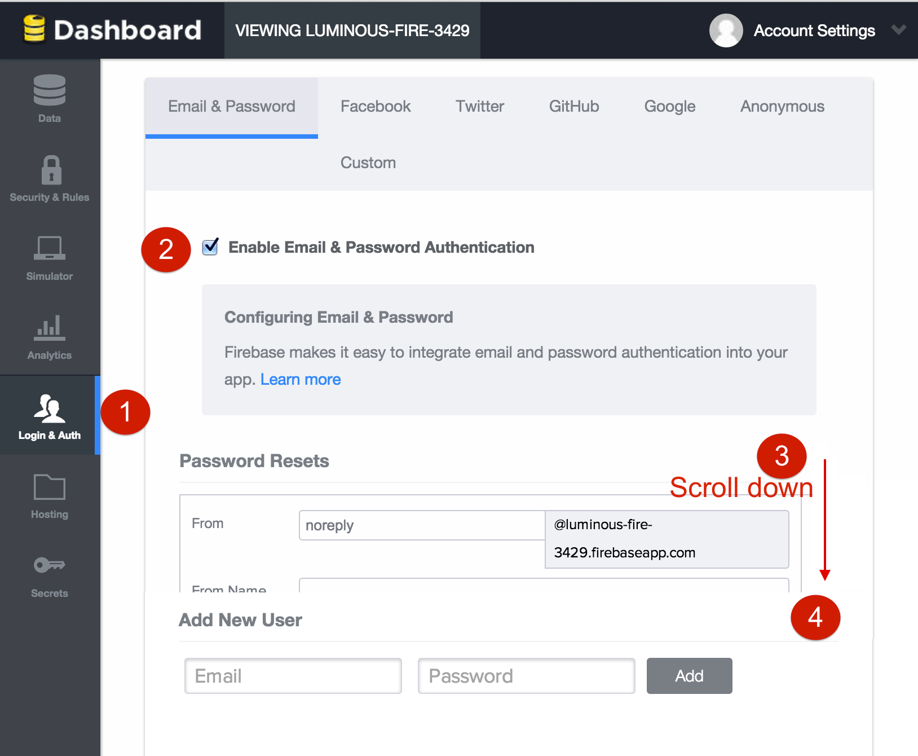The image size is (918, 756).
Task: Click the Dashboard database logo
Action: point(34,29)
